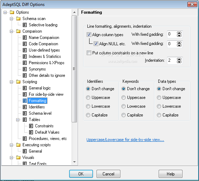Click tree scrollbar down arrow

coord(74,162)
